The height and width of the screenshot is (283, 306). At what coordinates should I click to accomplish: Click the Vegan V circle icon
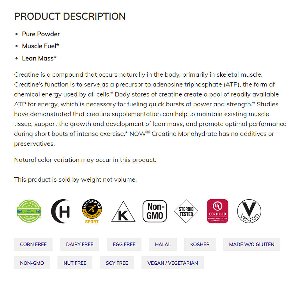click(249, 211)
